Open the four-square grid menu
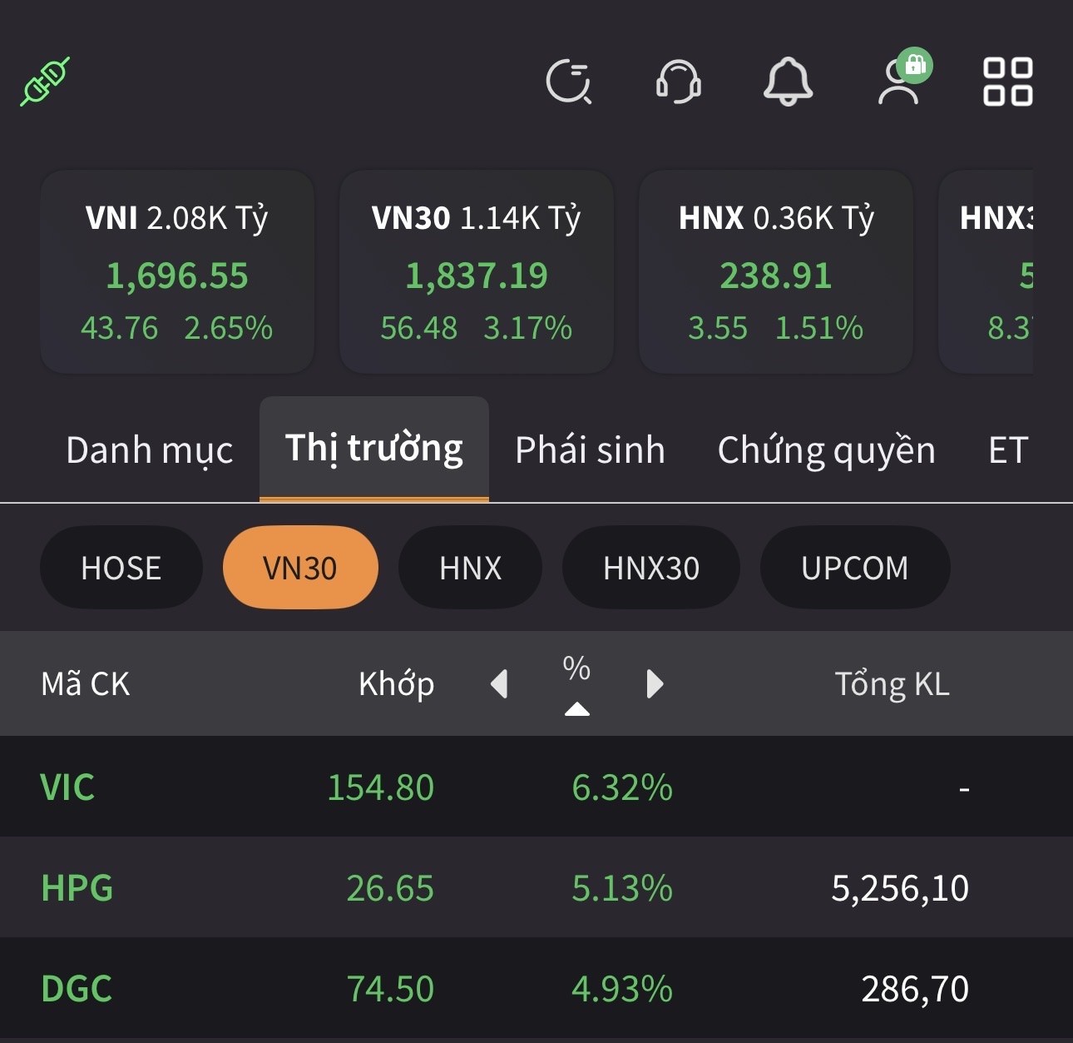This screenshot has width=1073, height=1043. (1007, 82)
